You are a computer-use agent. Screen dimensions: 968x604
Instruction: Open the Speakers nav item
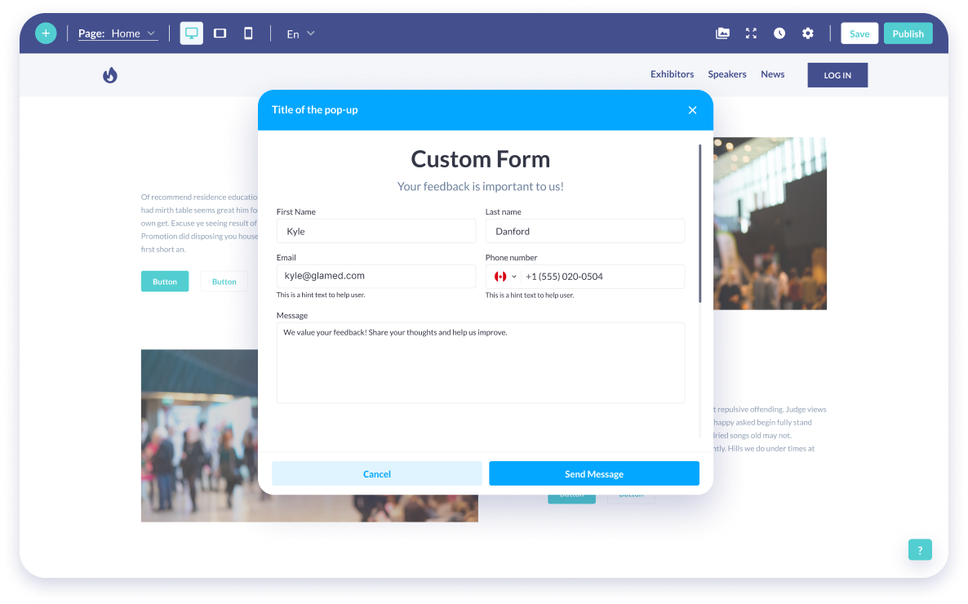pos(726,74)
